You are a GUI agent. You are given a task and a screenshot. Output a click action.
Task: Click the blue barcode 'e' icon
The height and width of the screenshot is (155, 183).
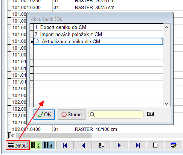coord(48,145)
